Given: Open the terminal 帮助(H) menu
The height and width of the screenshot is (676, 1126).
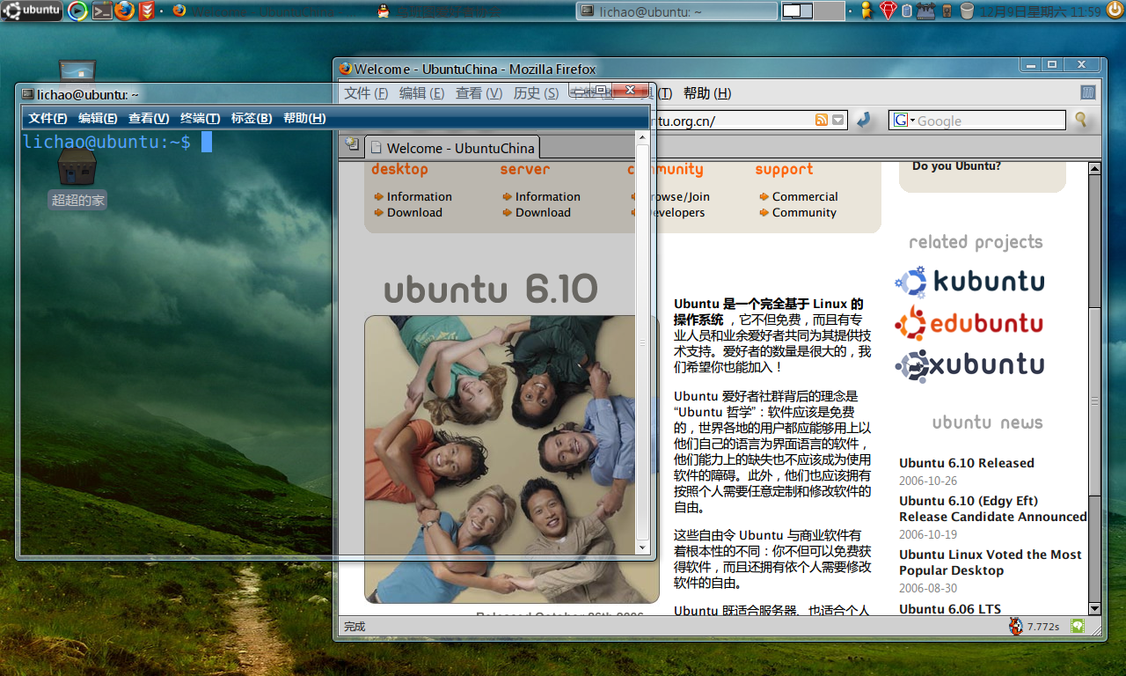Looking at the screenshot, I should click(304, 118).
